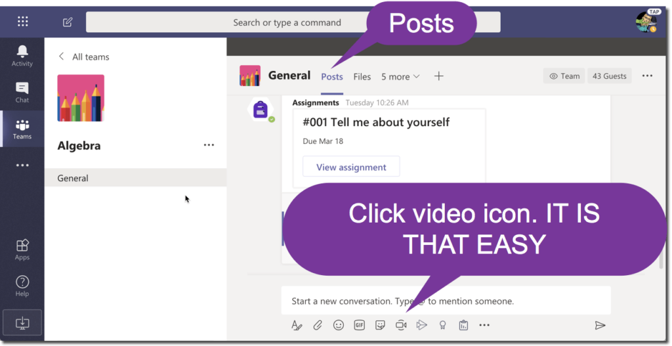Attach a file with paperclip icon
Screen dimensions: 672x346
[317, 326]
